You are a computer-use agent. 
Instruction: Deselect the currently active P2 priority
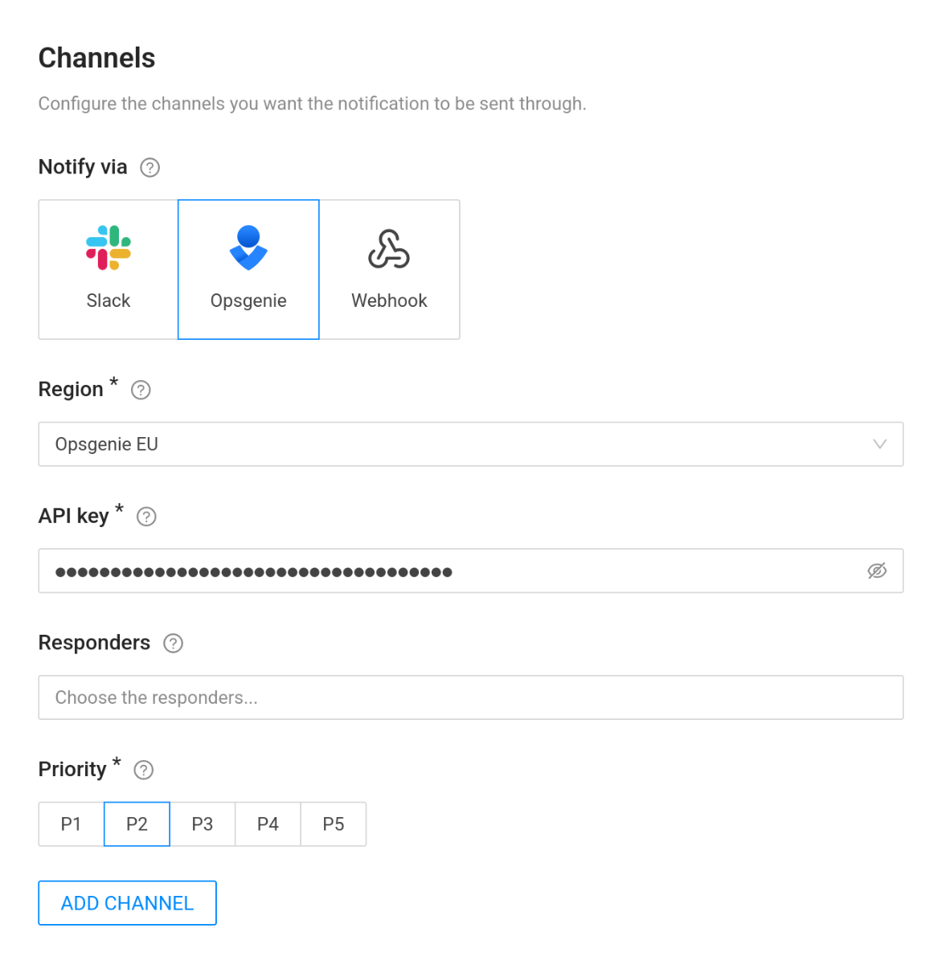click(136, 824)
